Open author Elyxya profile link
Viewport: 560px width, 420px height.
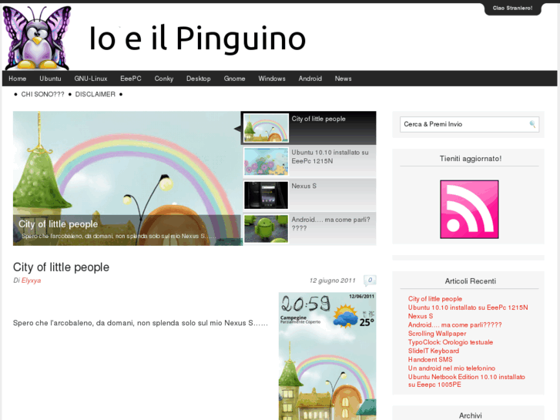[31, 281]
